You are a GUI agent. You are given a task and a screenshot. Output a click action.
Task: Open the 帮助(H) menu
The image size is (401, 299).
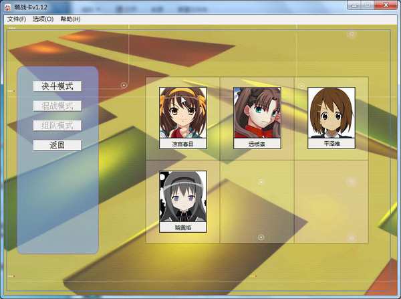click(70, 19)
